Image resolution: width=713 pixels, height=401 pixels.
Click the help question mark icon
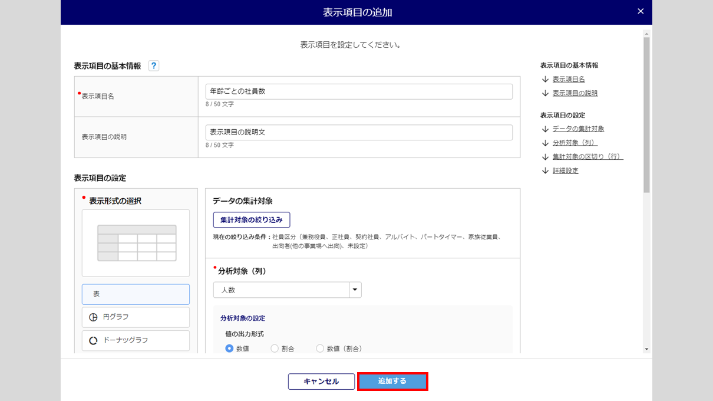(154, 66)
